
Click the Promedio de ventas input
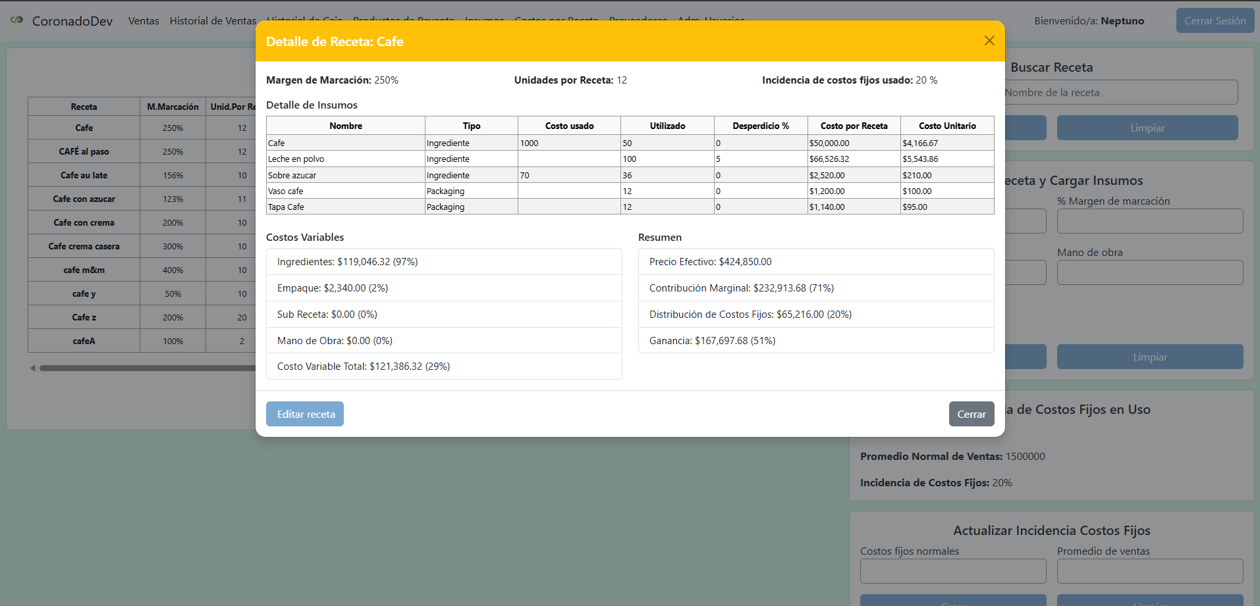click(1150, 571)
